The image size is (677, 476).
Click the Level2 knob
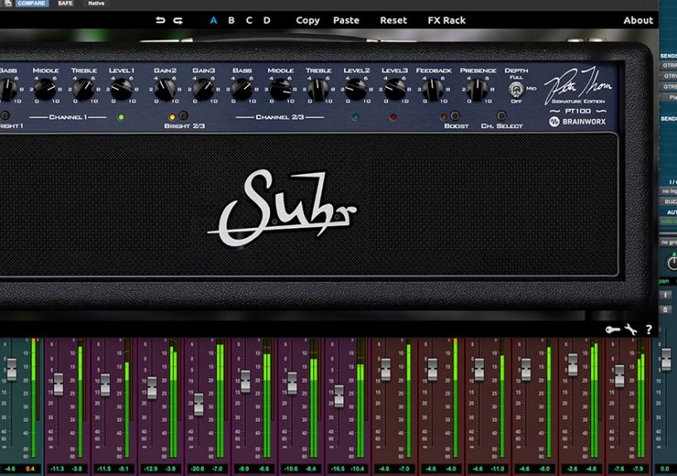(356, 90)
